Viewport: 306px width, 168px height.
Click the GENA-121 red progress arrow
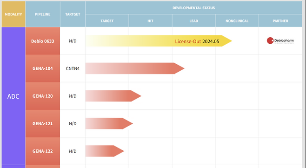point(109,123)
